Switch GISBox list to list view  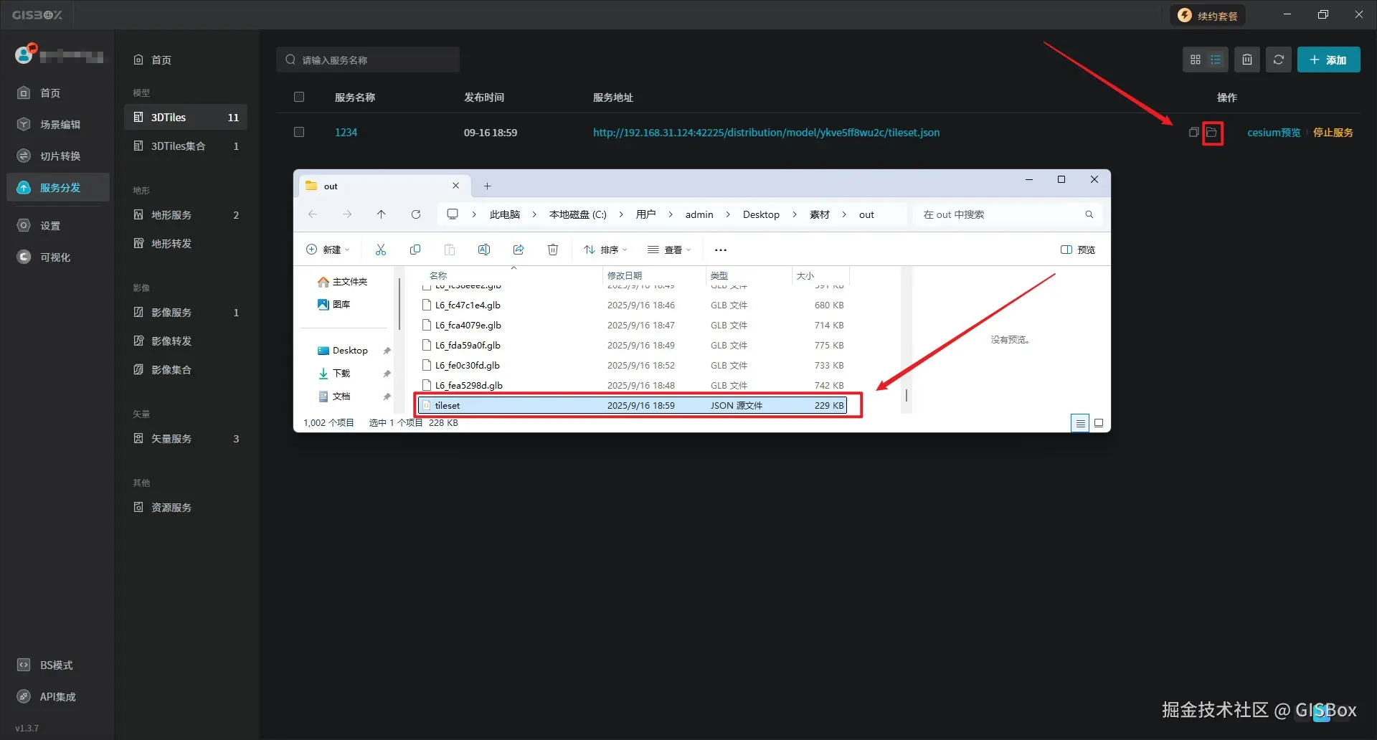point(1216,60)
